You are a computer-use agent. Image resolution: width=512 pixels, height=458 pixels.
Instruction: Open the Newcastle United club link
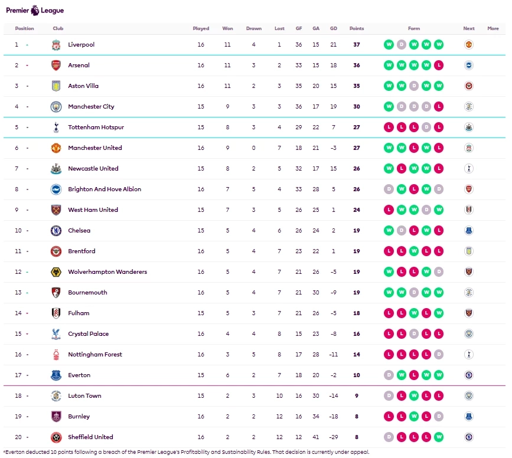(x=93, y=169)
